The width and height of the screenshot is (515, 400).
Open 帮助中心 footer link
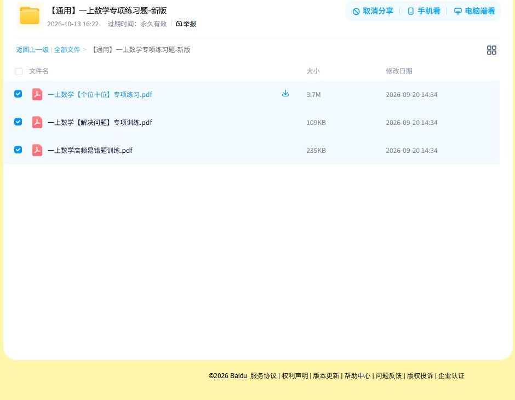tap(357, 376)
